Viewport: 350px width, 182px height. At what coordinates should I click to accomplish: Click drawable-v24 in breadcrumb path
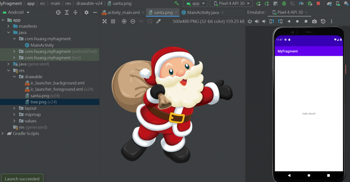[x=89, y=3]
